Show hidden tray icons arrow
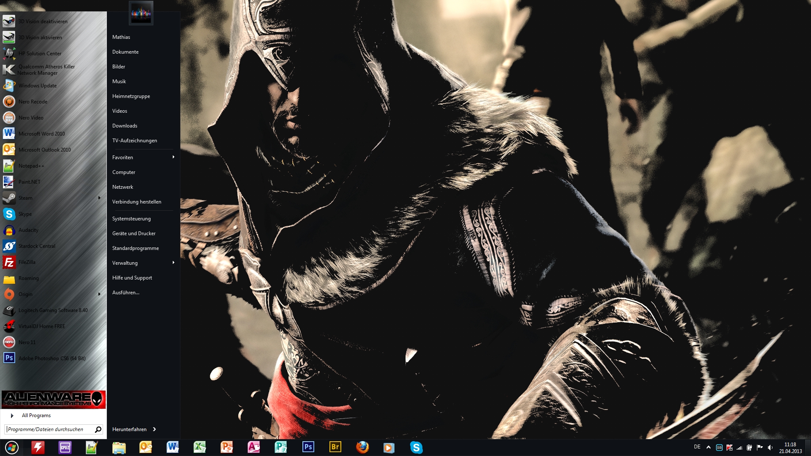 pos(708,448)
